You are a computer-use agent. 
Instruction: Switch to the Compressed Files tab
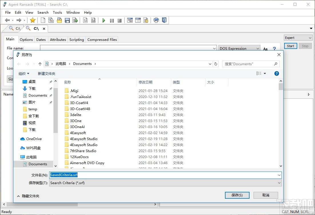tap(102, 39)
